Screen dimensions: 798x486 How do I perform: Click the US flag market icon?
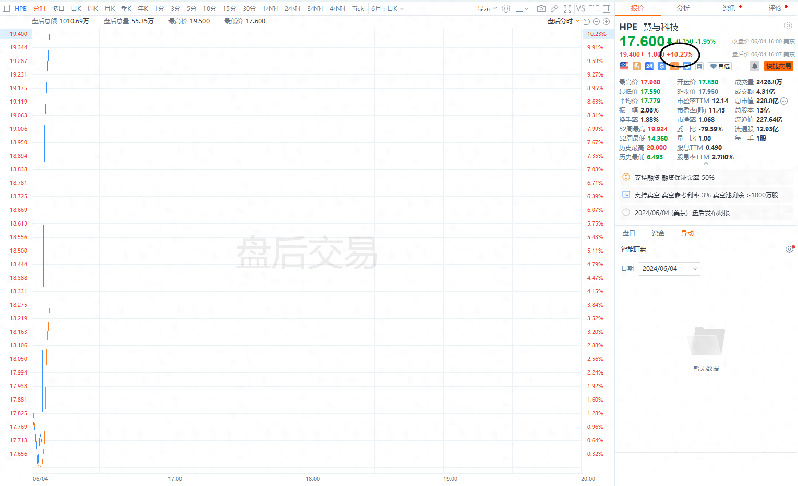point(624,66)
